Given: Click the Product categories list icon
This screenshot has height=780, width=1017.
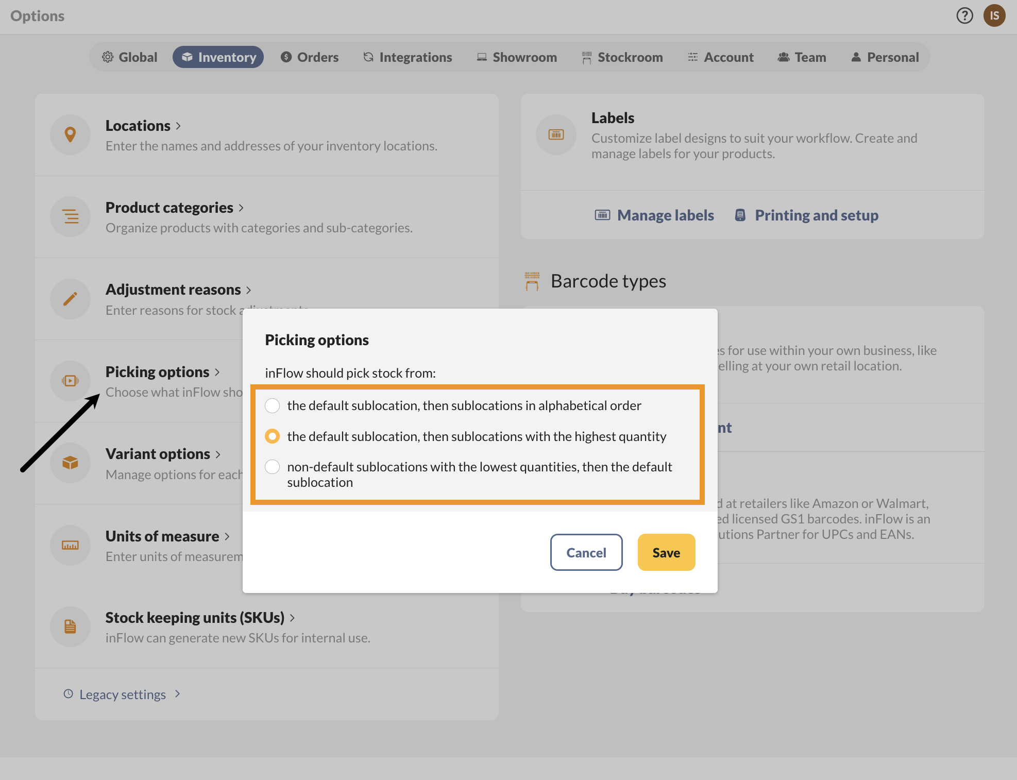Looking at the screenshot, I should (71, 216).
